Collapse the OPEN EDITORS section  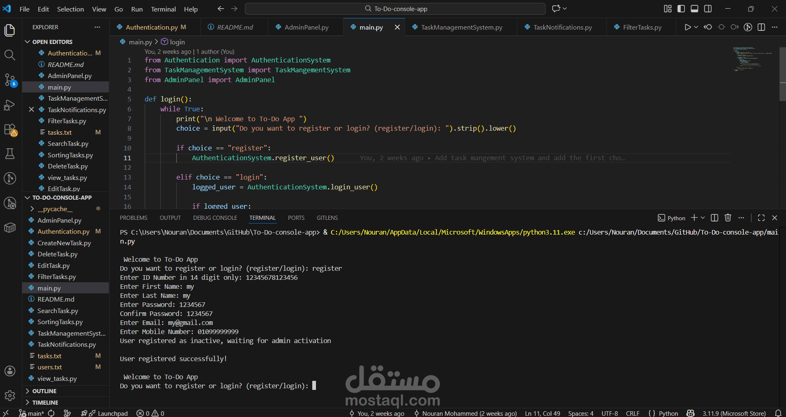(28, 41)
